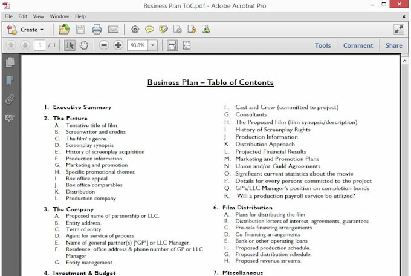Open the Tools pane

(323, 45)
